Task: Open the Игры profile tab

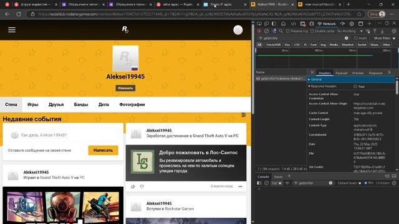Action: point(33,105)
